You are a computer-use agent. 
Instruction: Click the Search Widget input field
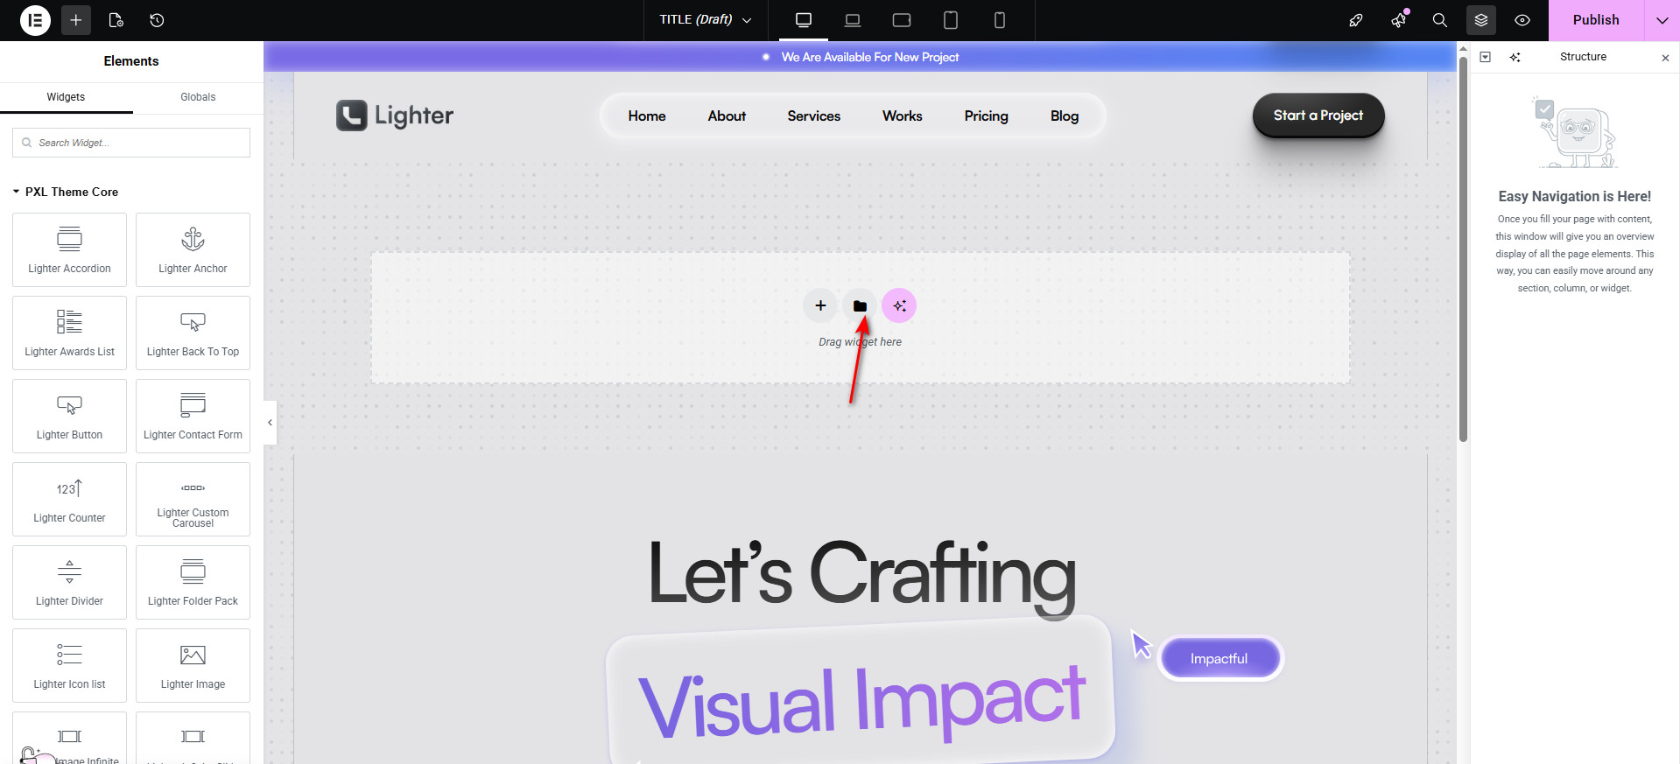click(131, 143)
